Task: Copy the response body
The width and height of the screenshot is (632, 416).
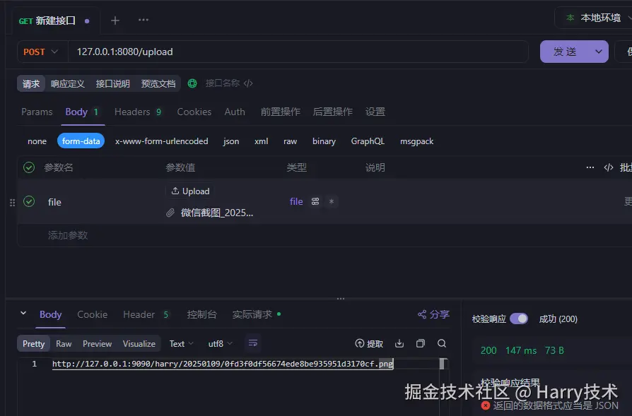Action: pos(421,343)
